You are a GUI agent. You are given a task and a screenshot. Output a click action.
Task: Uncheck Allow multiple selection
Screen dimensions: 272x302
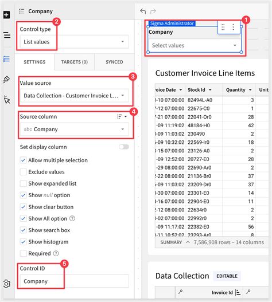pyautogui.click(x=24, y=160)
